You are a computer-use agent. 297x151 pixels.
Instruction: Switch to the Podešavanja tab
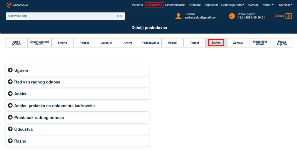point(150,43)
